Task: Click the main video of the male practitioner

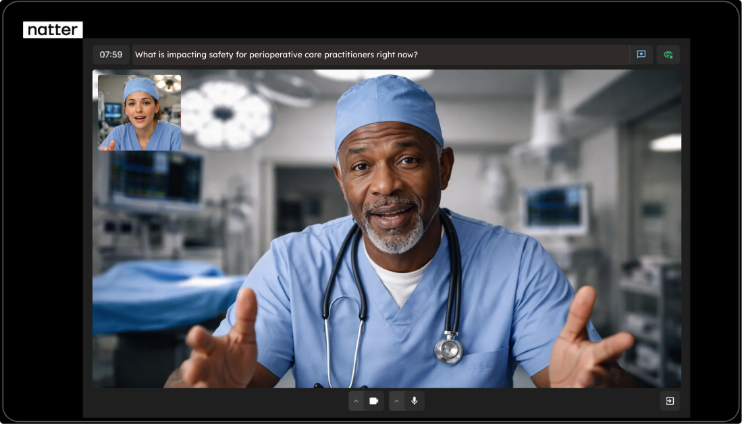Action: pyautogui.click(x=405, y=257)
